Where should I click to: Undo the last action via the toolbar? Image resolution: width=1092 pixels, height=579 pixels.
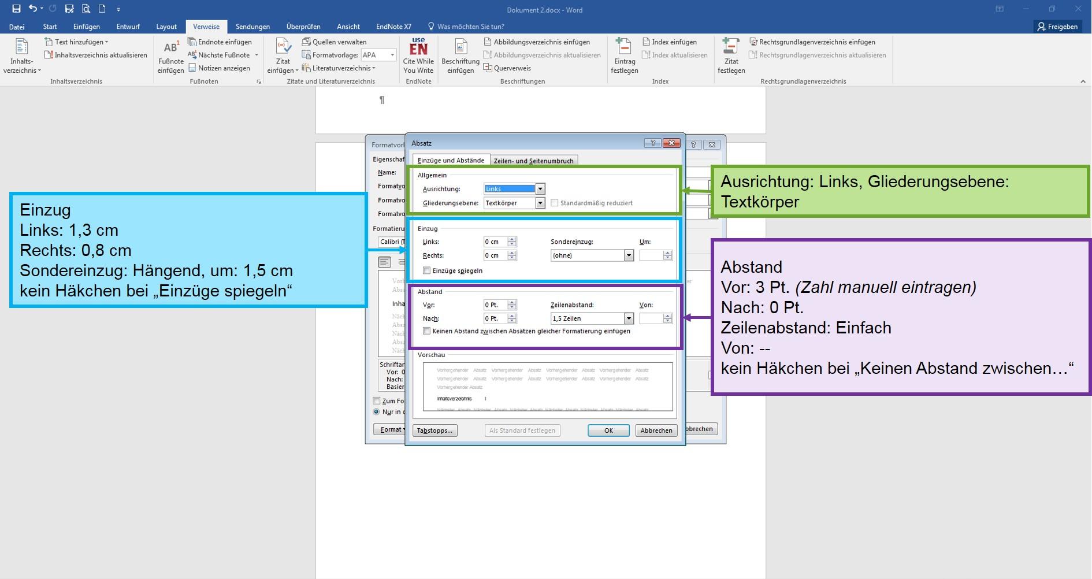tap(33, 9)
